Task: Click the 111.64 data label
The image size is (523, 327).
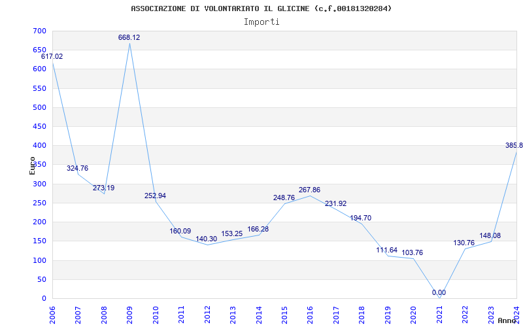Action: tap(387, 250)
